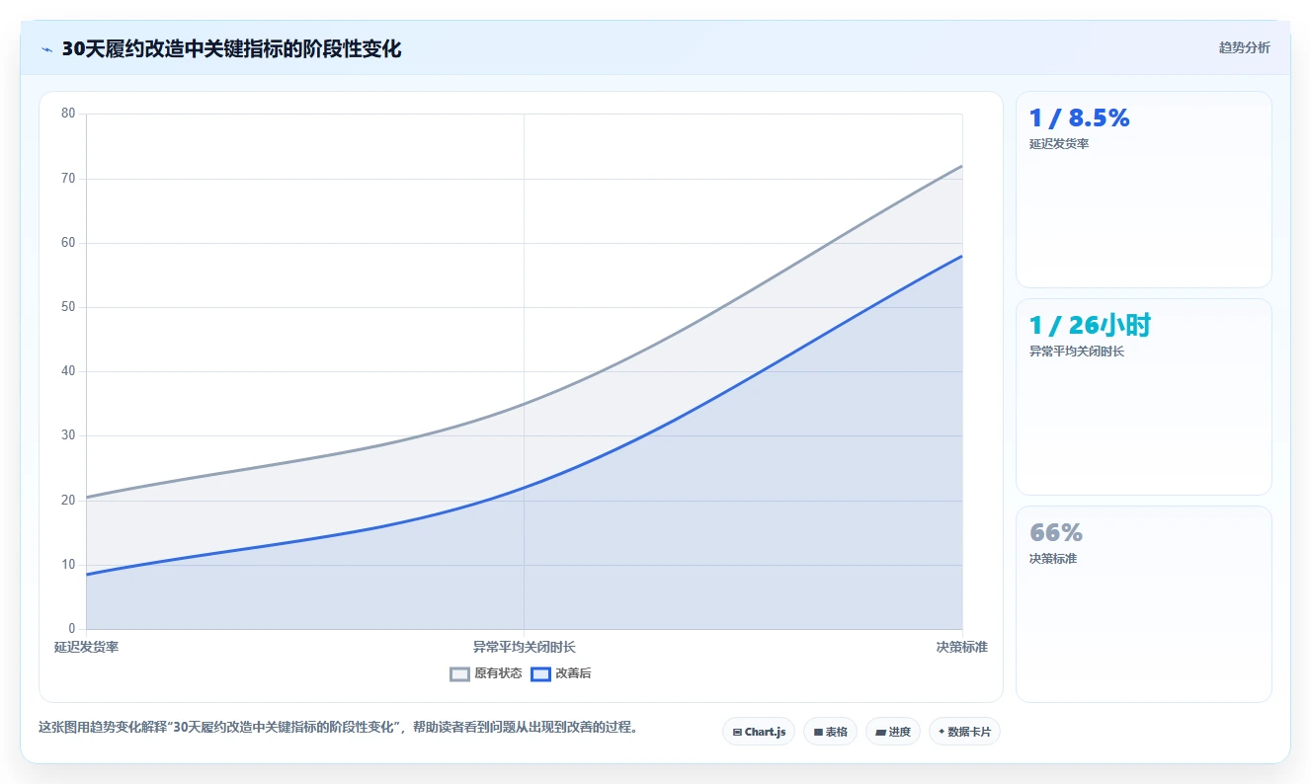Image resolution: width=1311 pixels, height=784 pixels.
Task: Click the trend icon beside the title
Action: [x=46, y=49]
